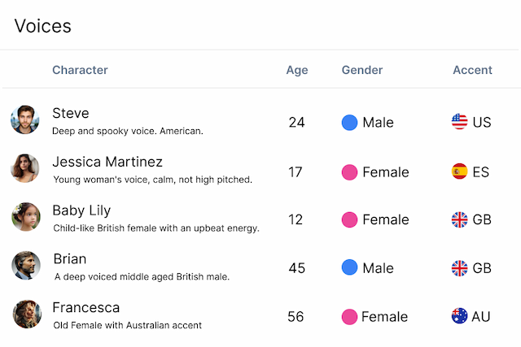Click pink gender dot in Francesca's row

(349, 317)
